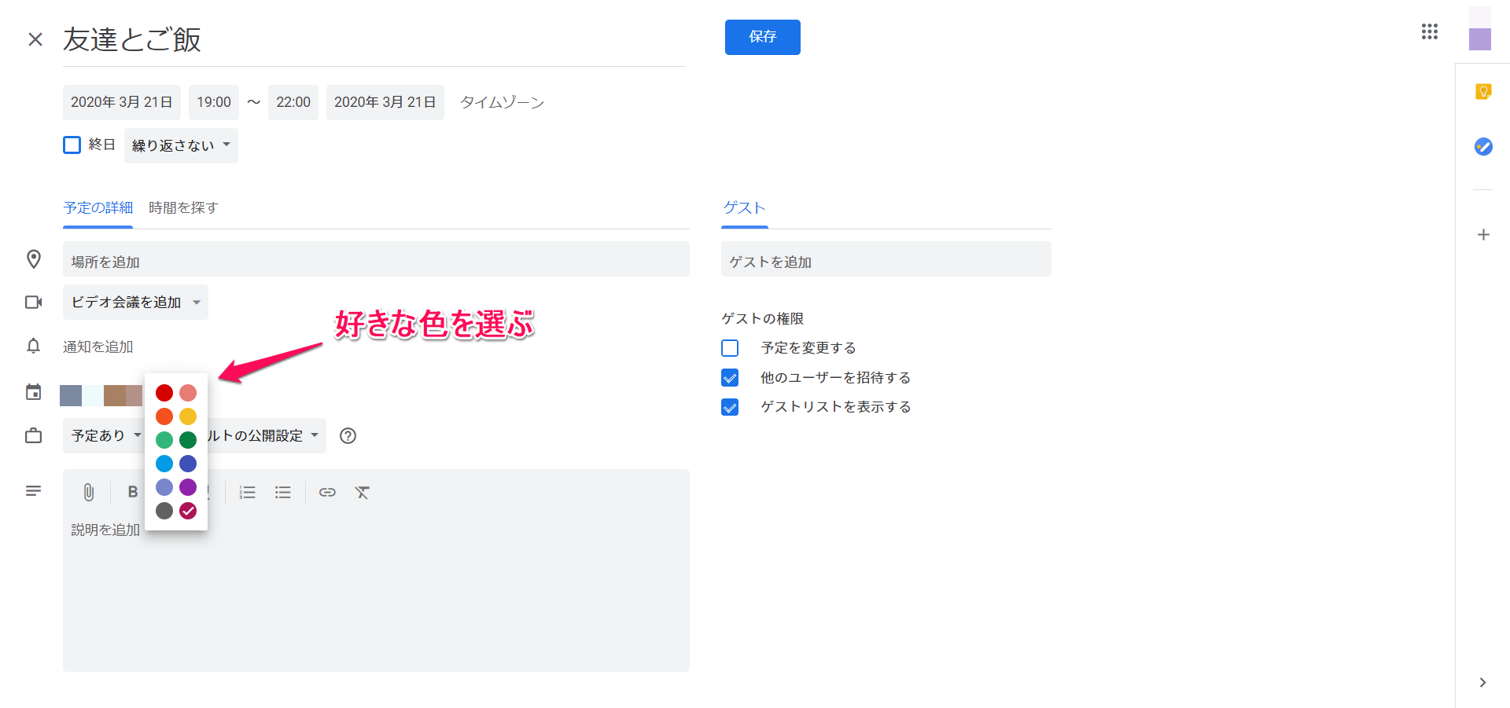Click the notification bell icon
The width and height of the screenshot is (1510, 708).
click(x=33, y=346)
